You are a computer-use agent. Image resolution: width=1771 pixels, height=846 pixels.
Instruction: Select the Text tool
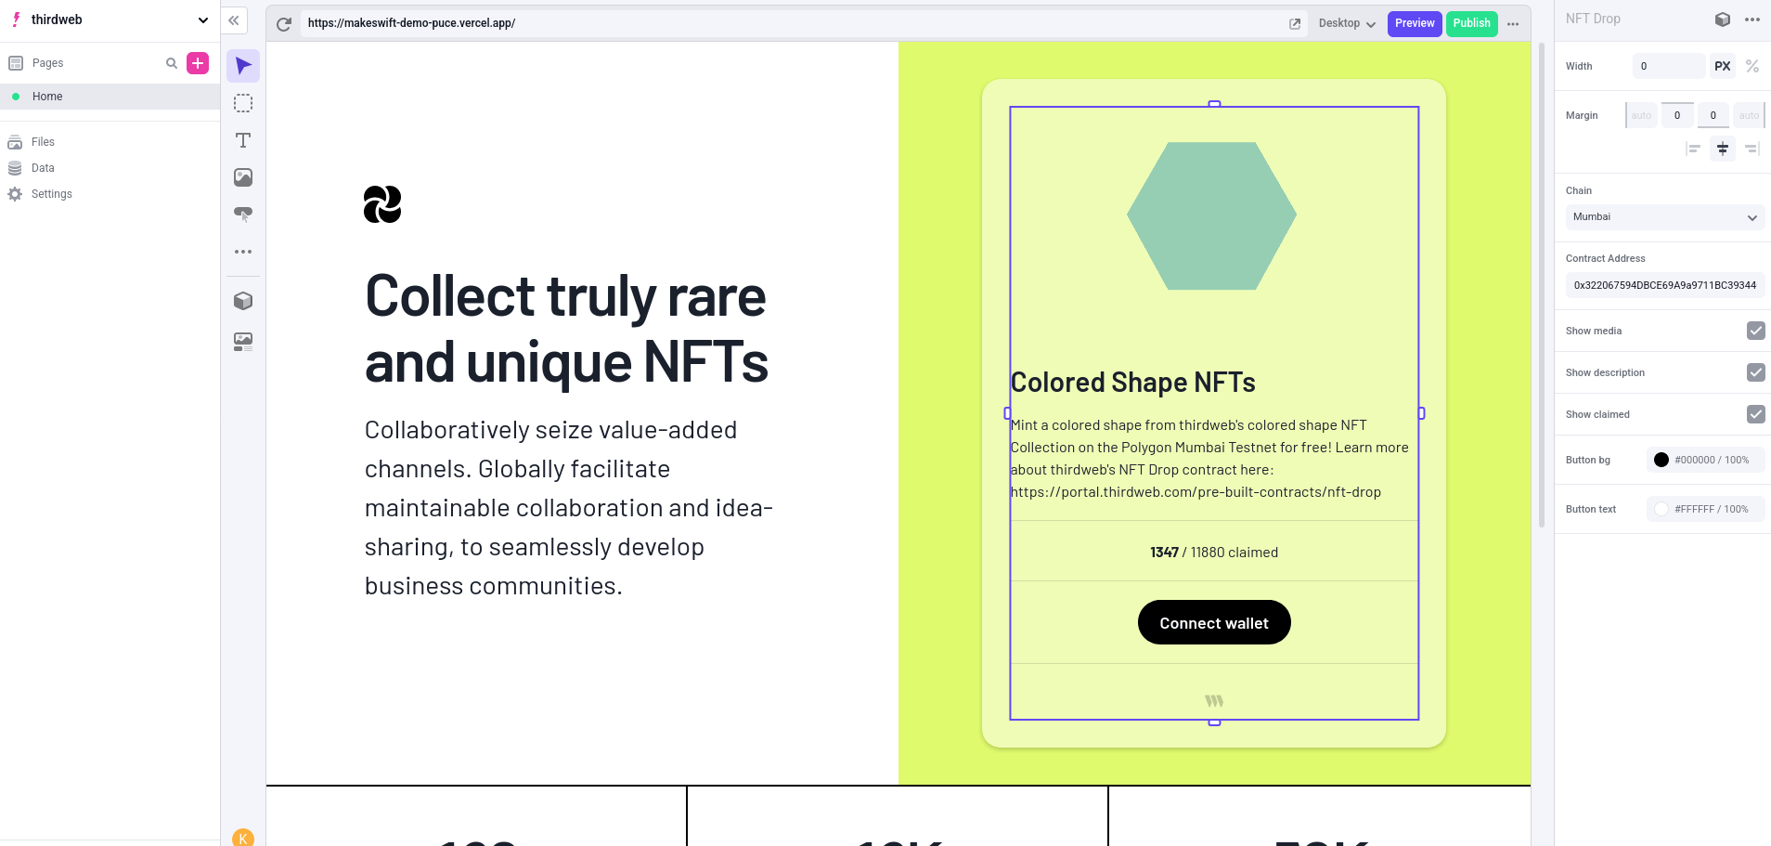pyautogui.click(x=243, y=140)
